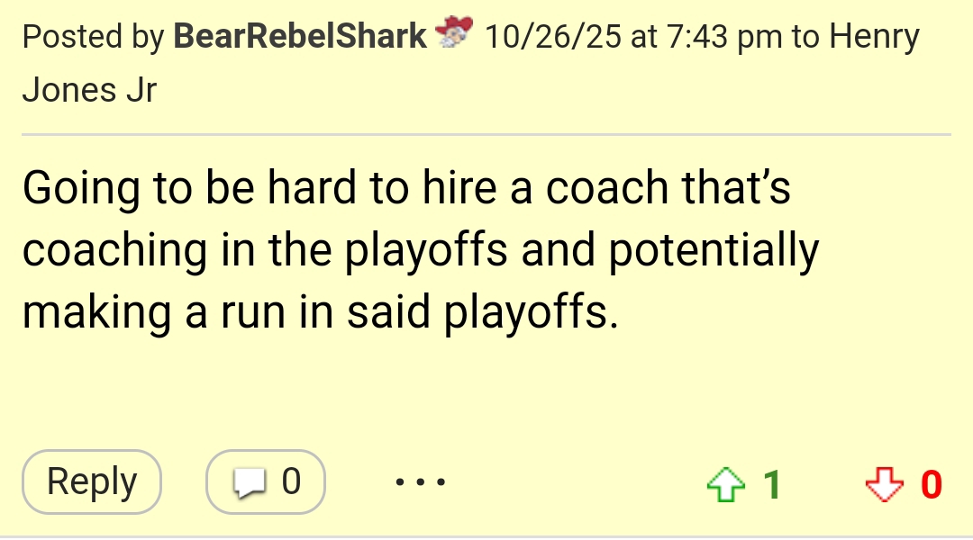Click the word "Going" at the post start
Viewport: 973px width, 540px height.
[x=81, y=189]
